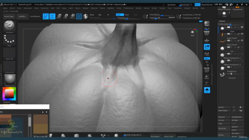The height and width of the screenshot is (140, 249).
Task: Click the New Folder button
Action: [224, 110]
